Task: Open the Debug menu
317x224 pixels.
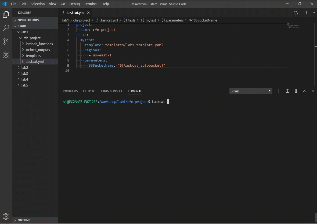Action: (x=74, y=4)
